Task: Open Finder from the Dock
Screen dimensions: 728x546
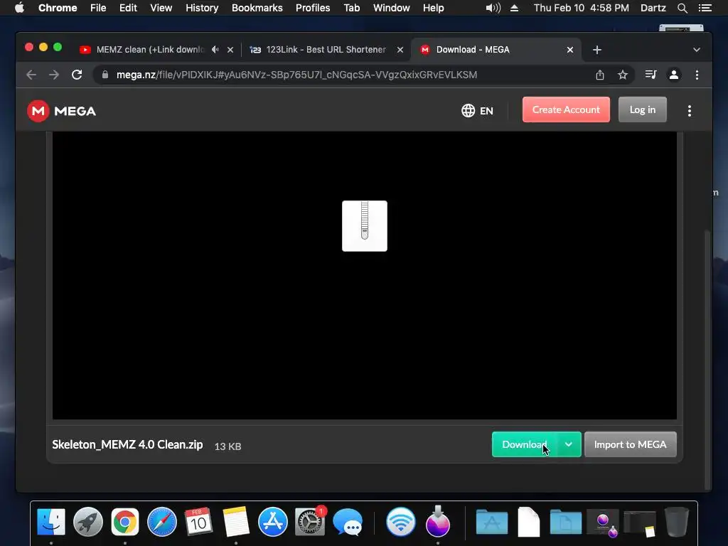Action: (x=51, y=522)
